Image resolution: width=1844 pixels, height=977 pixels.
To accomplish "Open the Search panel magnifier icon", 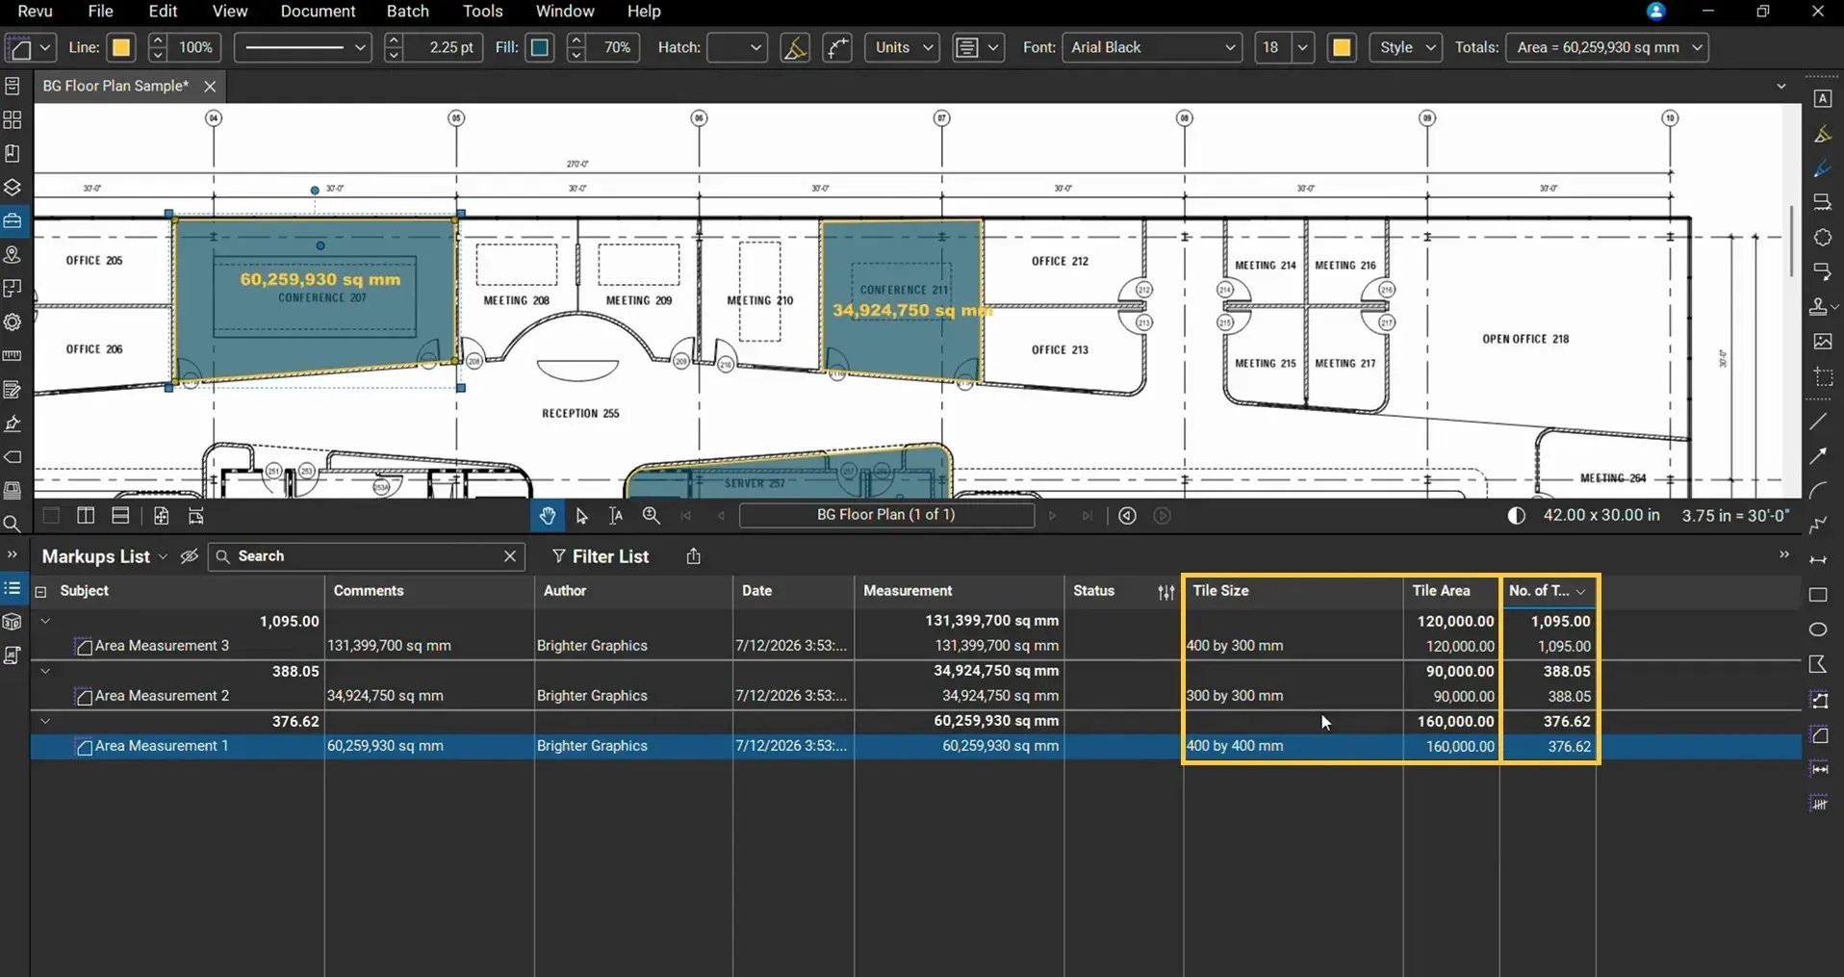I will click(13, 525).
